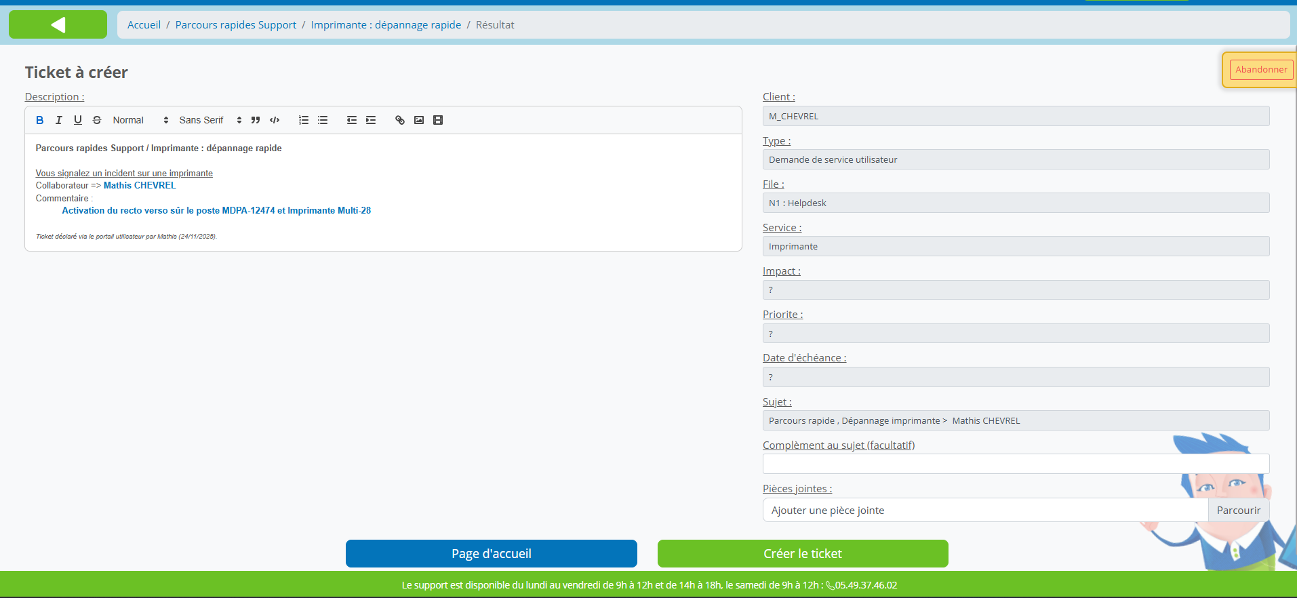Decrease indent of the paragraph
Viewport: 1297px width, 598px height.
pos(352,120)
